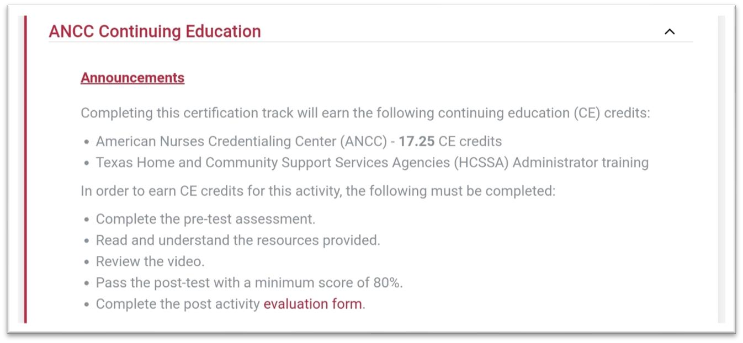Click the underline beneath Announcements
Image resolution: width=743 pixels, height=343 pixels.
132,84
